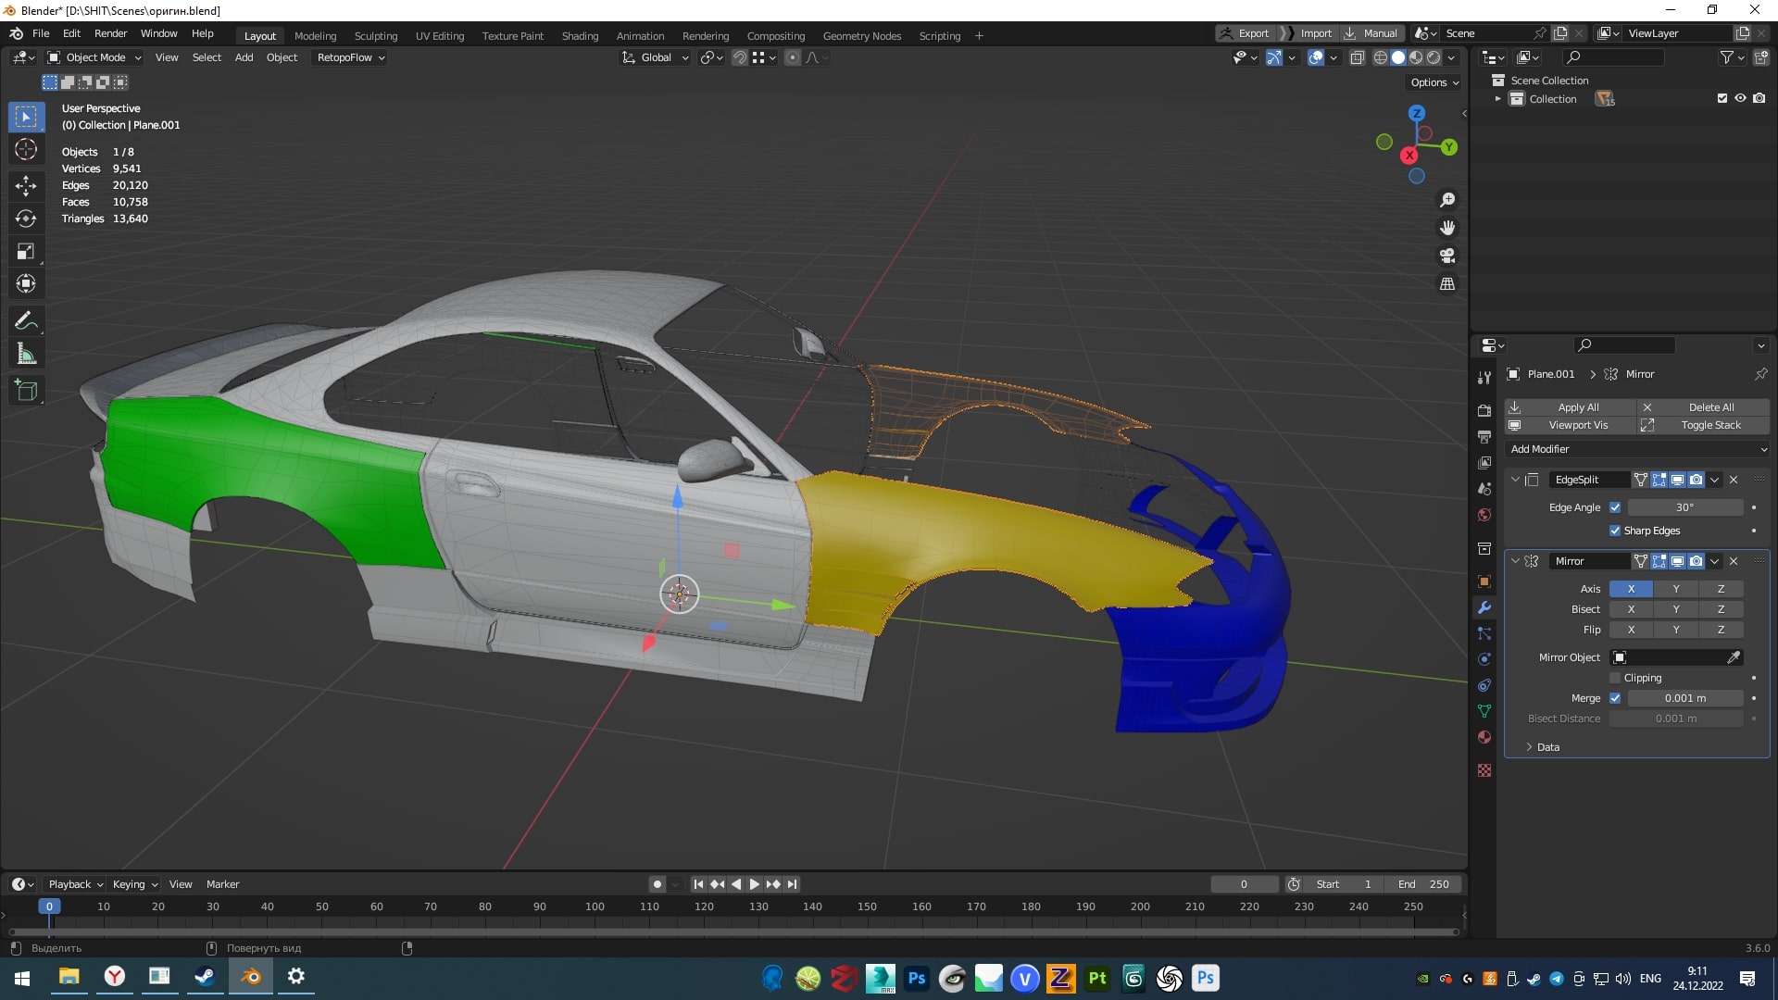1778x1000 pixels.
Task: Switch to perspective/orthographic grid view icon
Action: coord(1446,284)
